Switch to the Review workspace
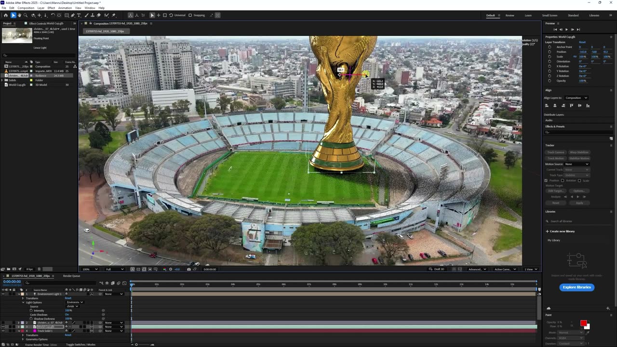The width and height of the screenshot is (617, 347). click(510, 15)
